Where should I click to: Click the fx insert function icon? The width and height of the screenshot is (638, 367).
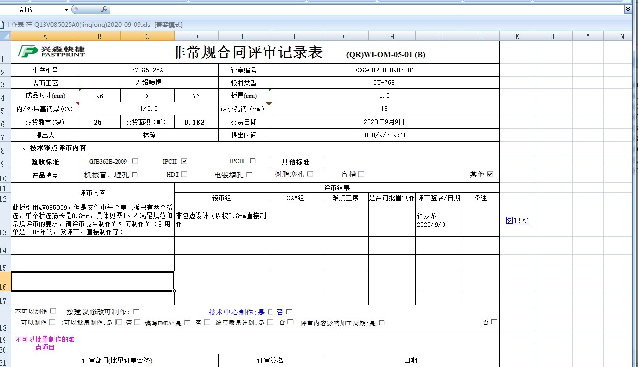[x=104, y=9]
